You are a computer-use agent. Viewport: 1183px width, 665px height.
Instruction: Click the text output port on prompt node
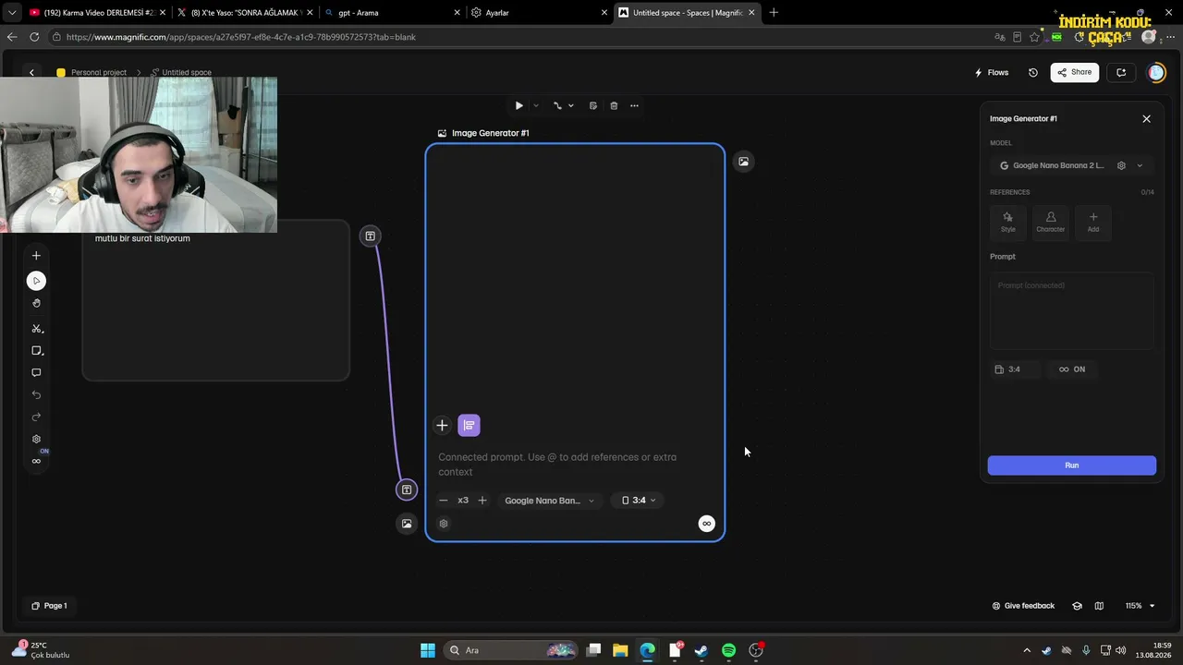pyautogui.click(x=370, y=236)
